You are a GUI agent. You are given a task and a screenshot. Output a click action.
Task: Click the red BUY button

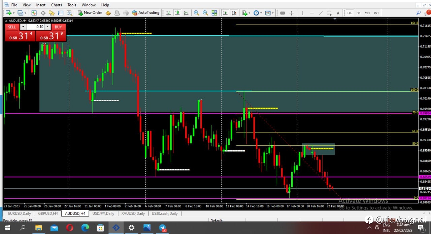[58, 27]
